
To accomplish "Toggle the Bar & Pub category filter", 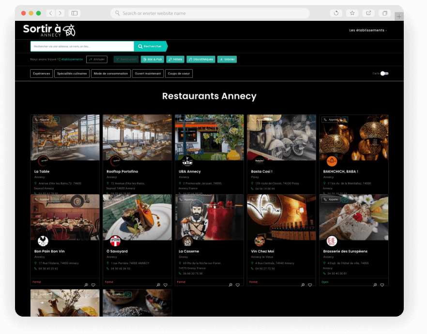I will tap(152, 60).
